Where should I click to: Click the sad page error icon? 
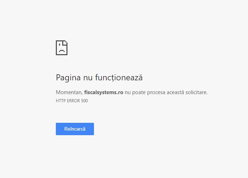[62, 48]
